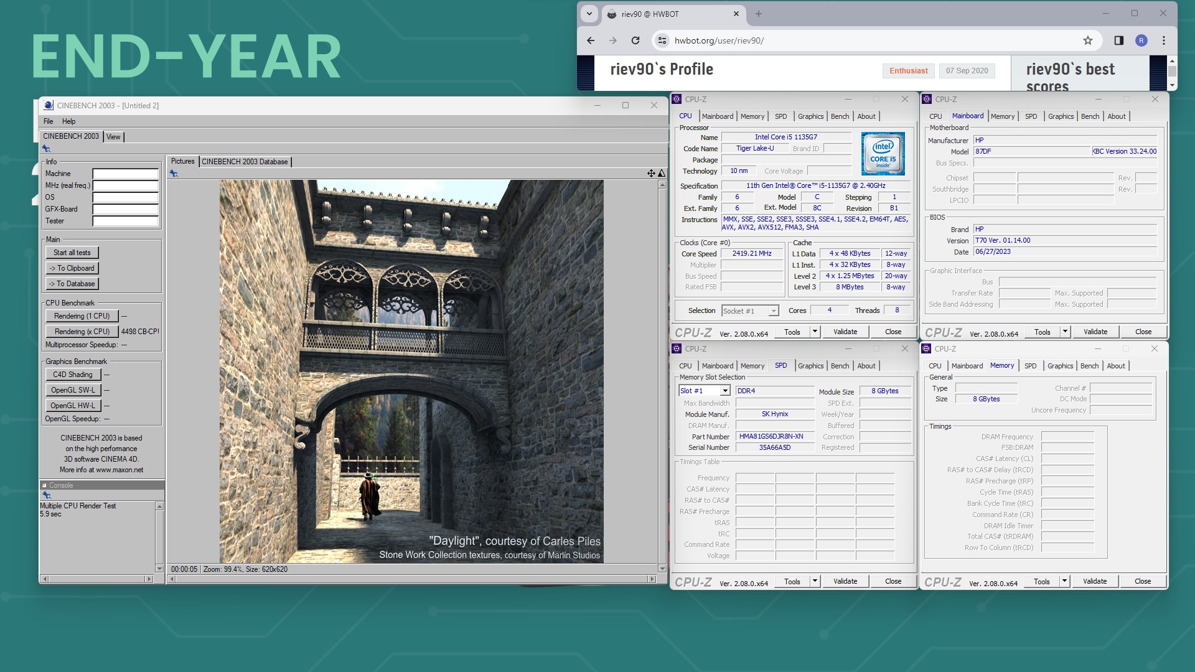
Task: Open About tab in SPD CPU-Z window
Action: pos(866,366)
